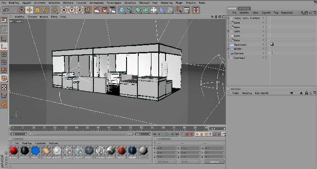Click the help question-mark cursor icon
Viewport: 317px width, 169px height.
pos(179,10)
